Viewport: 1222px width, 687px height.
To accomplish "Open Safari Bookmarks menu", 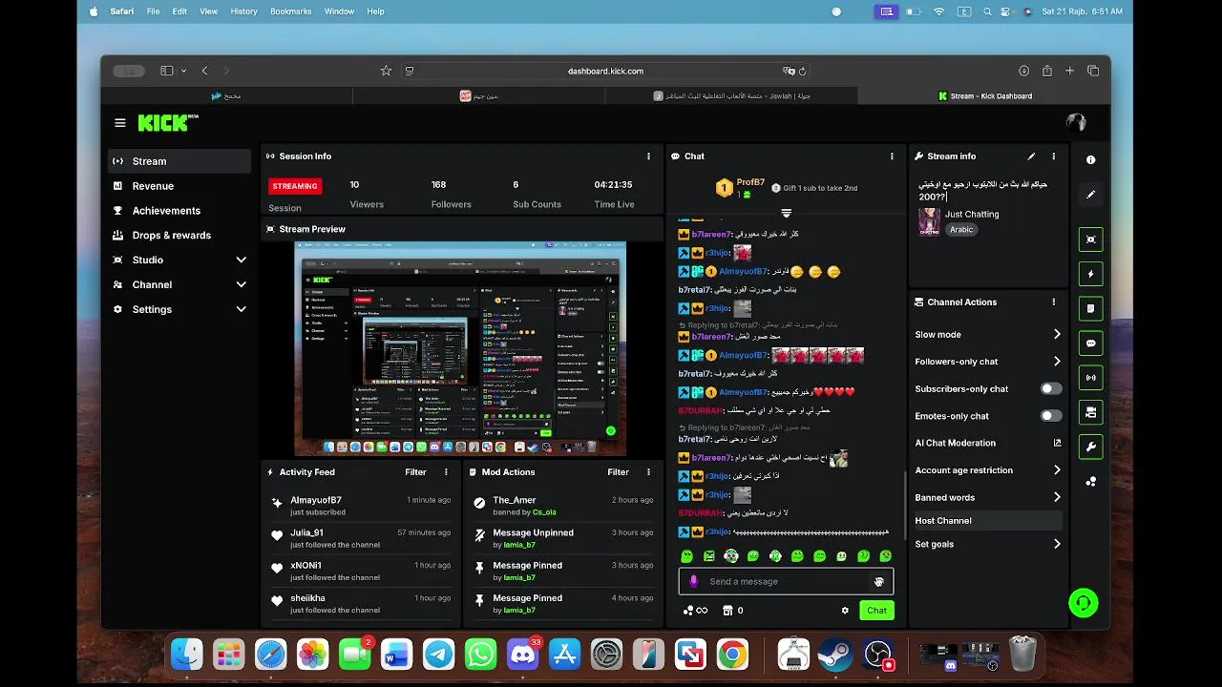I will (291, 11).
